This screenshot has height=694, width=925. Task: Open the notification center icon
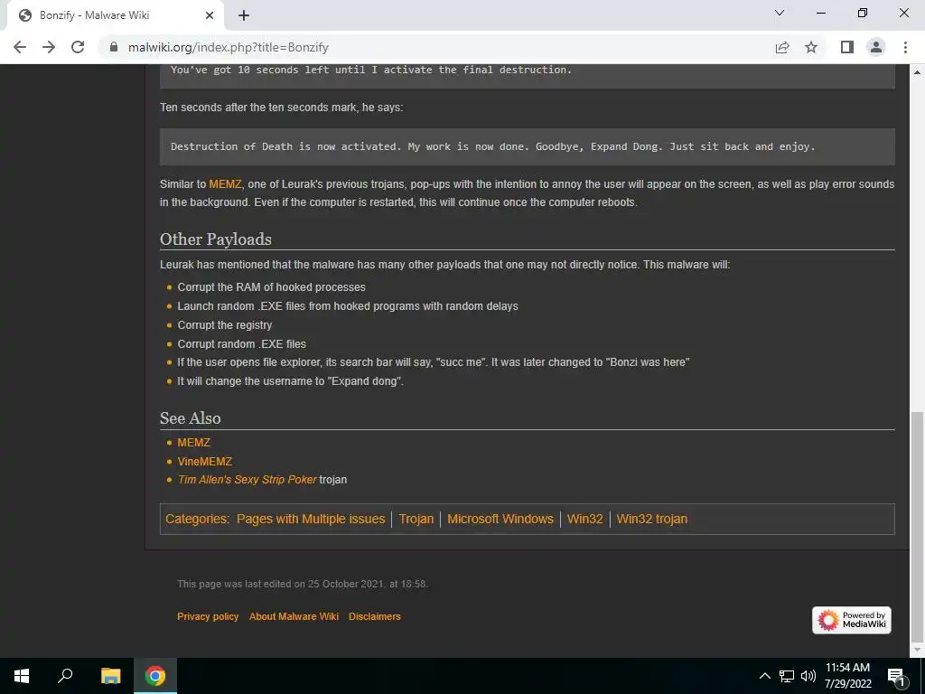click(x=896, y=676)
